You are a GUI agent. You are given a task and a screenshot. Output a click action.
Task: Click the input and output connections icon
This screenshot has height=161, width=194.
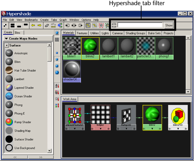74,25
